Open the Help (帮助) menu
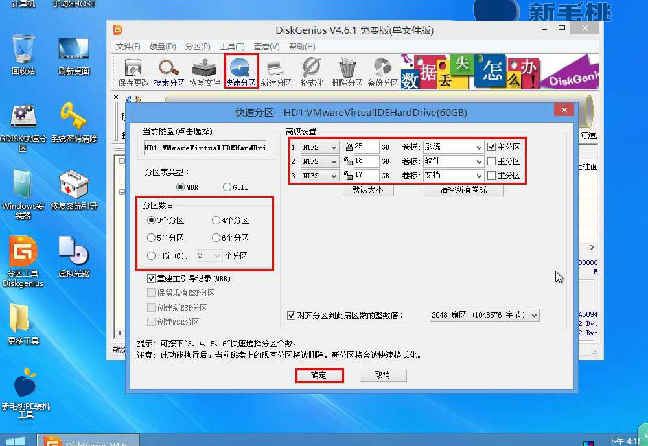Image resolution: width=648 pixels, height=446 pixels. coord(302,46)
